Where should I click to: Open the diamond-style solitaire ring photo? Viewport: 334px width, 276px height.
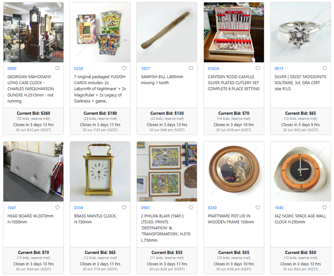click(301, 33)
